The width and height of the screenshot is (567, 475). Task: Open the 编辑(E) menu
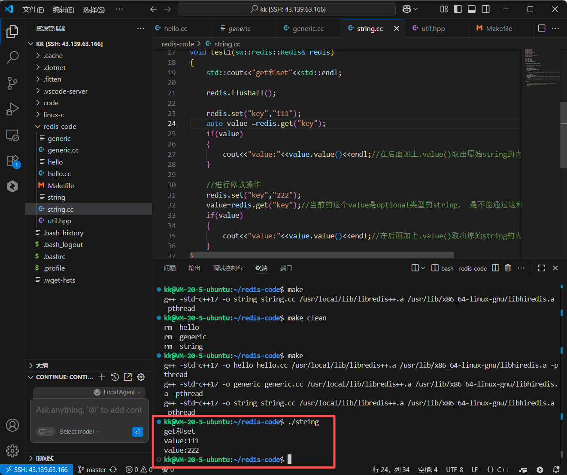[x=64, y=9]
